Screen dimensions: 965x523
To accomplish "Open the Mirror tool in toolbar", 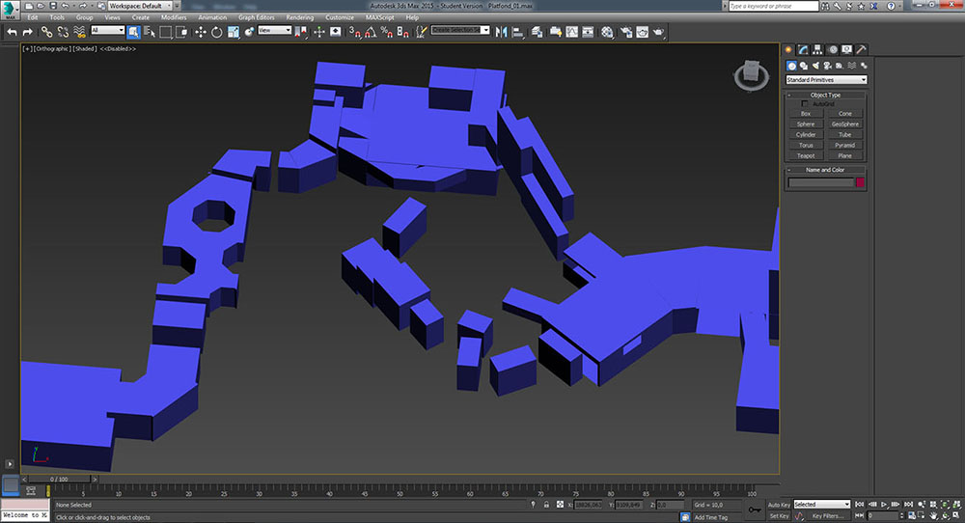I will [x=501, y=32].
